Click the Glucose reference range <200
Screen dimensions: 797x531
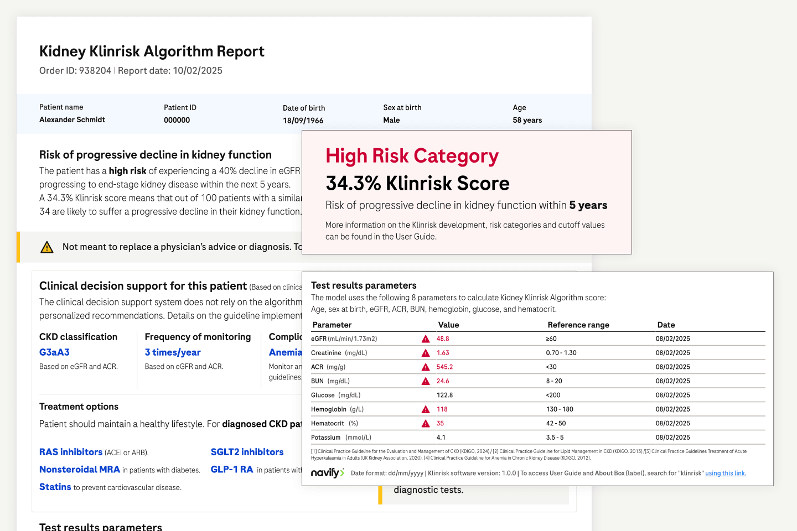tap(553, 395)
